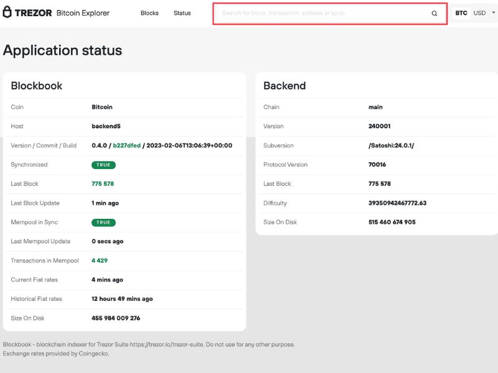Open commit link b227dfed
Screen dimensions: 498x373
click(x=127, y=145)
